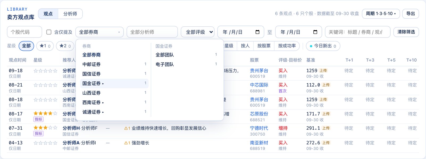
Task: Open the 全部券商 dropdown
Action: click(x=100, y=32)
